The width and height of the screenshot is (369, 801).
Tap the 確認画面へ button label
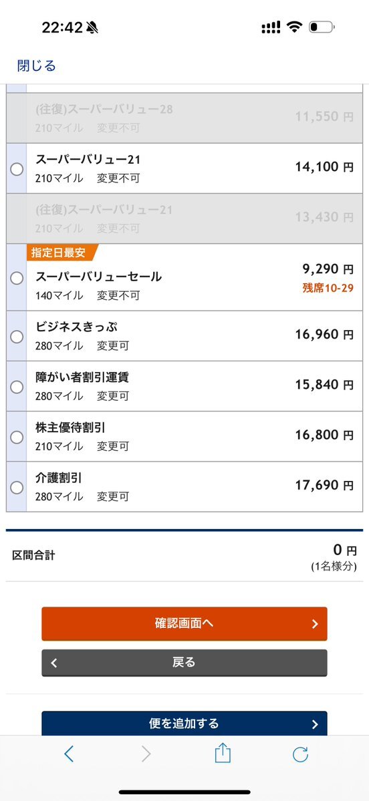[x=184, y=623]
